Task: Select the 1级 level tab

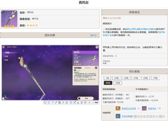Action: [x=107, y=78]
